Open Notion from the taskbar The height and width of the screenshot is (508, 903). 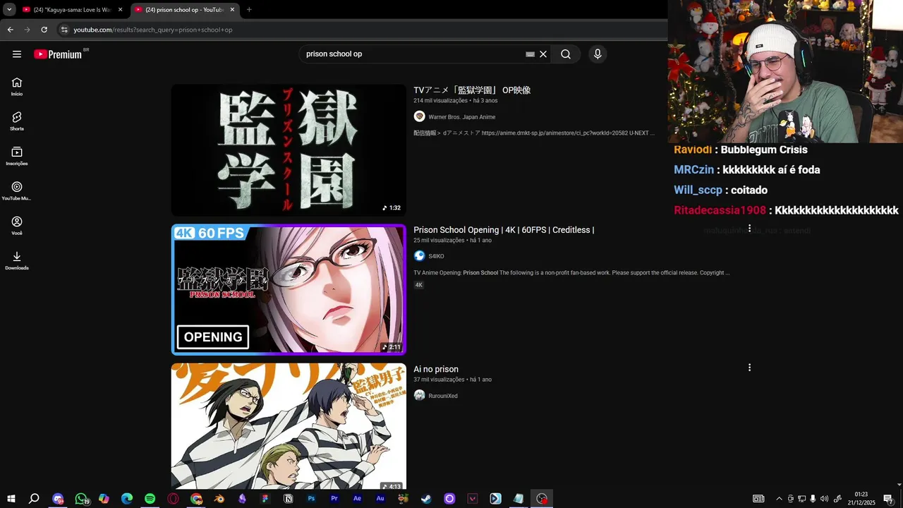tap(288, 499)
